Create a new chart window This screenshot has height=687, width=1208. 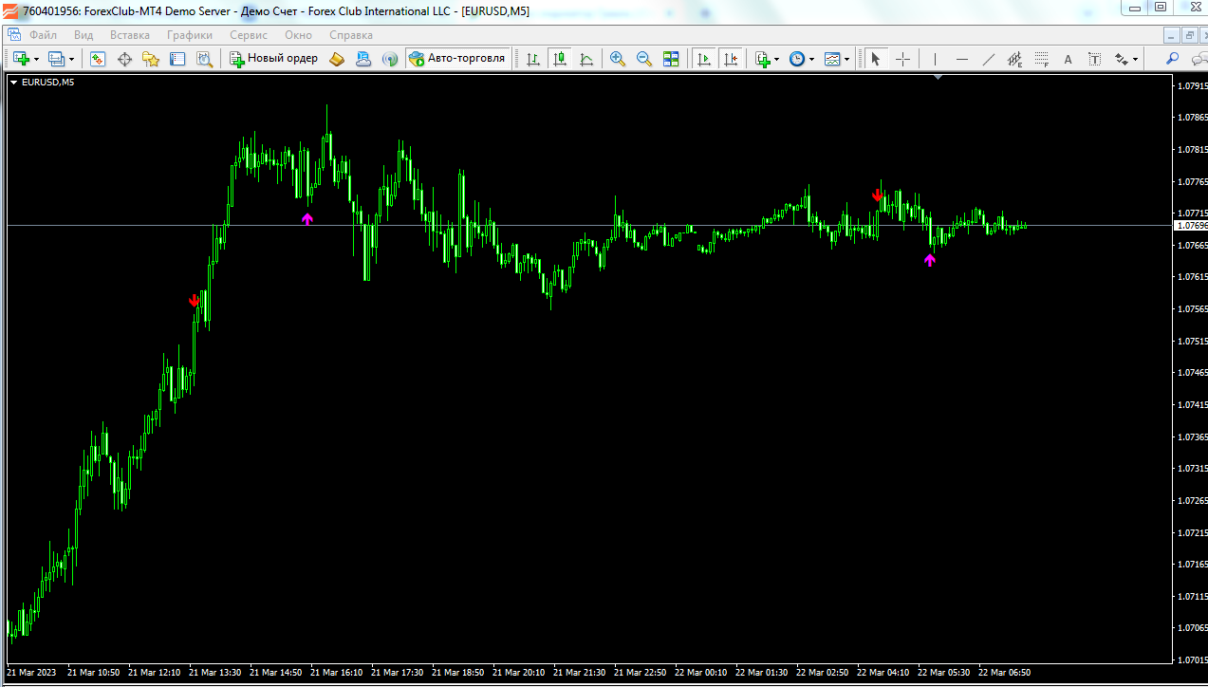[x=21, y=59]
